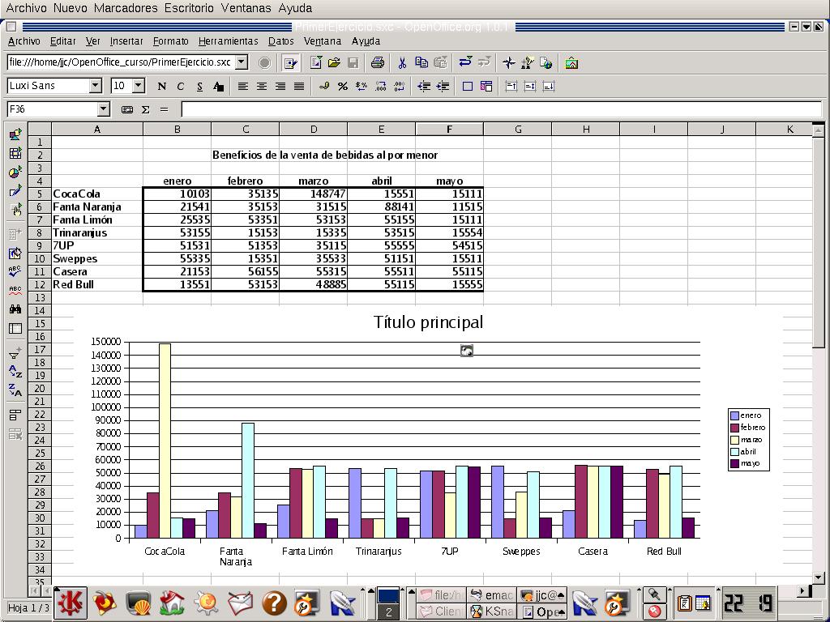
Task: Open Find & Replace binoculars icon
Action: coord(15,309)
